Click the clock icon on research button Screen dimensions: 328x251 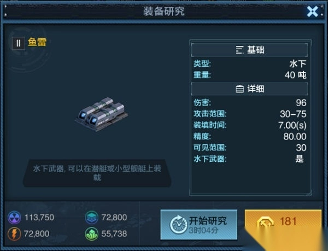[178, 225]
